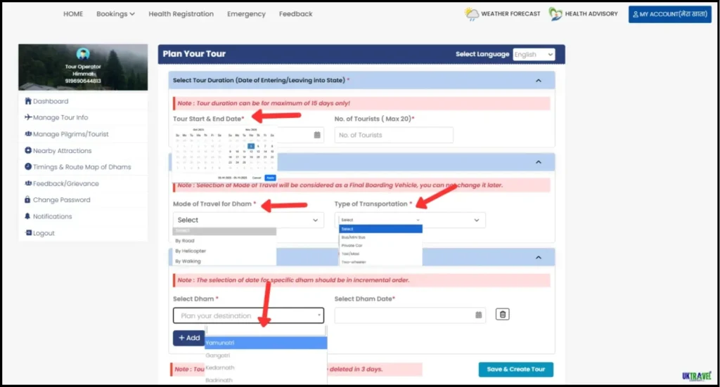Click the Tour Start & End Date calendar icon
Viewport: 720px width, 387px height.
317,135
